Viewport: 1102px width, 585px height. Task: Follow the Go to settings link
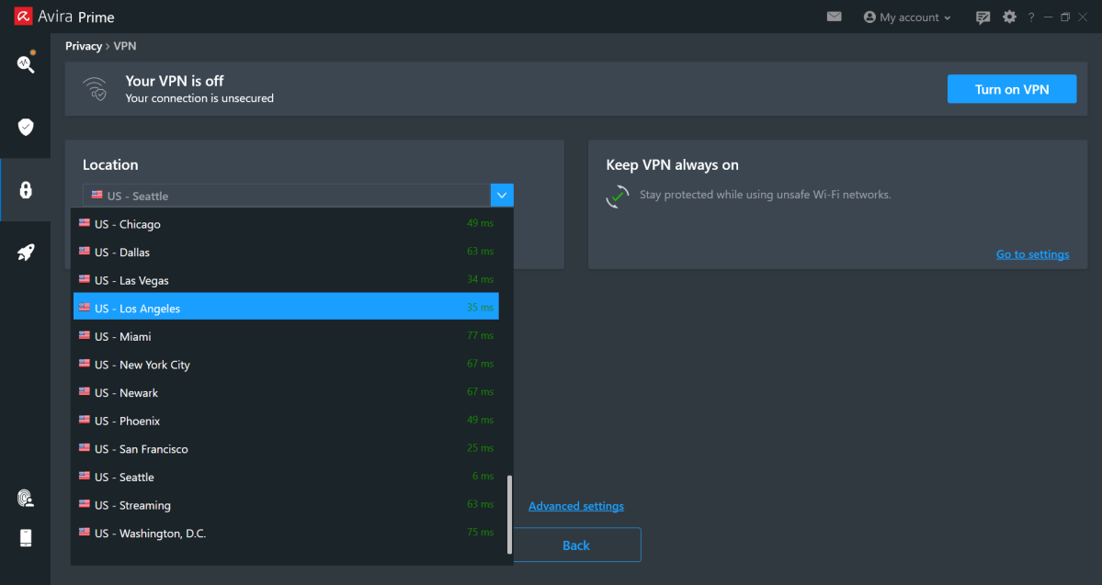1032,254
